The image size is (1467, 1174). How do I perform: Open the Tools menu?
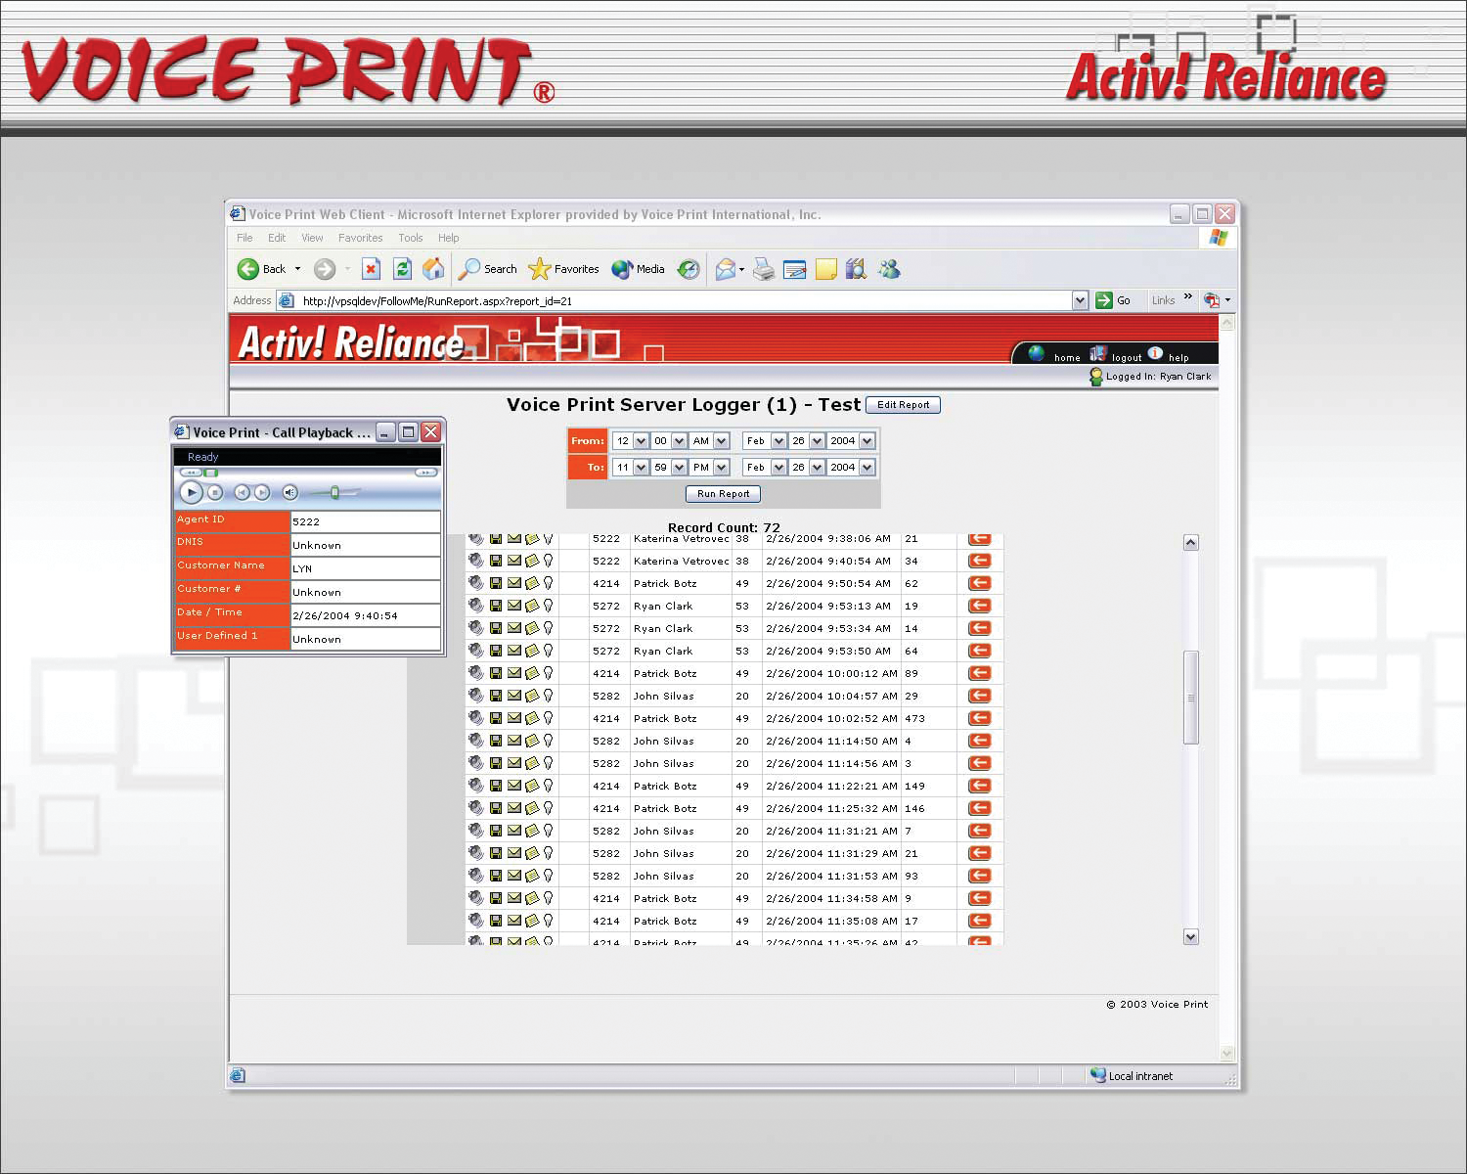(x=410, y=238)
